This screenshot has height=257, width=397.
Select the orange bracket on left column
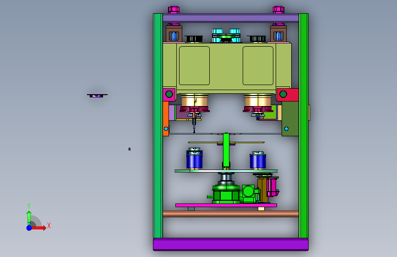(x=166, y=118)
